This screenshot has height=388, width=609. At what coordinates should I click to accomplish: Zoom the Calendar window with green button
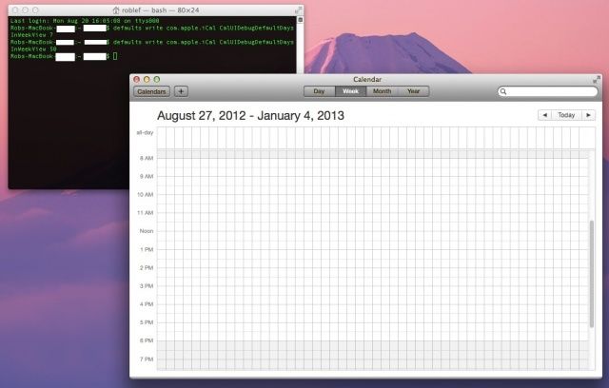click(x=157, y=79)
